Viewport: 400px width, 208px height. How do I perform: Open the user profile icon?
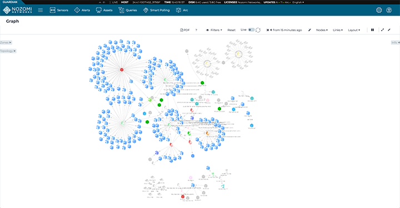[x=389, y=10]
